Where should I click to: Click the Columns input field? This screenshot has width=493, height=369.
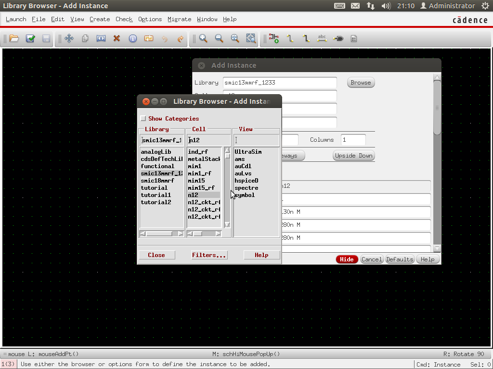click(353, 140)
